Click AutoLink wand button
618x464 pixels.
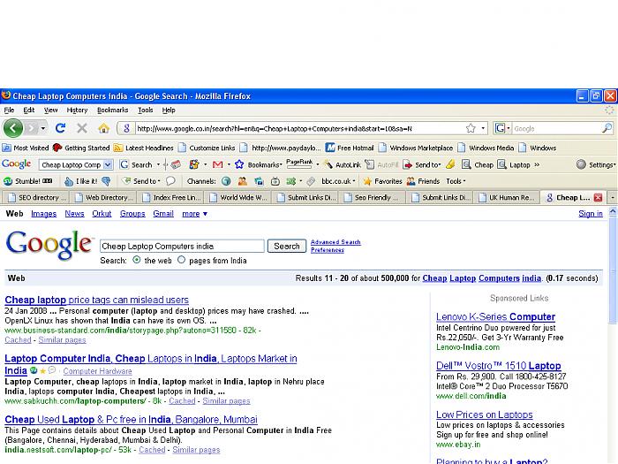[x=342, y=164]
